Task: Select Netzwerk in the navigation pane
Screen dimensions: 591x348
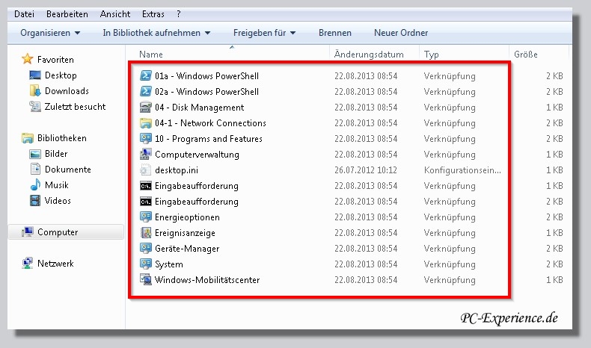Action: click(55, 264)
